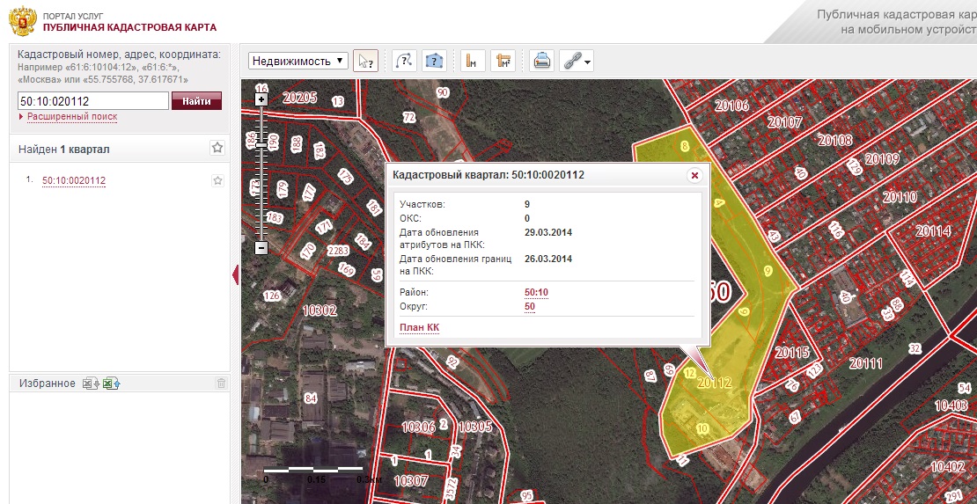Activate the identify-by-polygon query tool
The image size is (977, 504).
[x=434, y=61]
